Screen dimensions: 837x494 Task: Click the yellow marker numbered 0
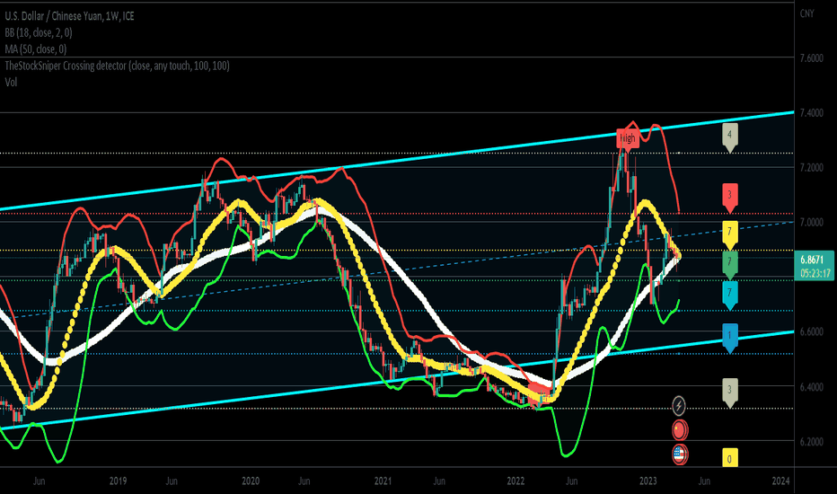730,458
